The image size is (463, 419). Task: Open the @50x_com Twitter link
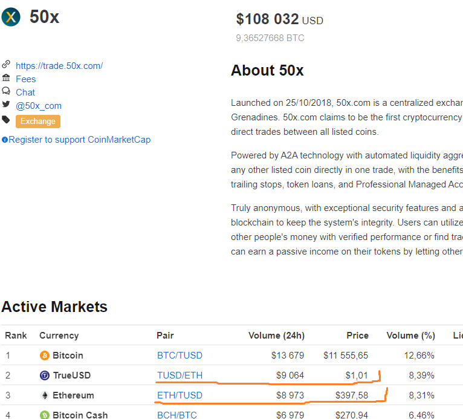coord(39,106)
